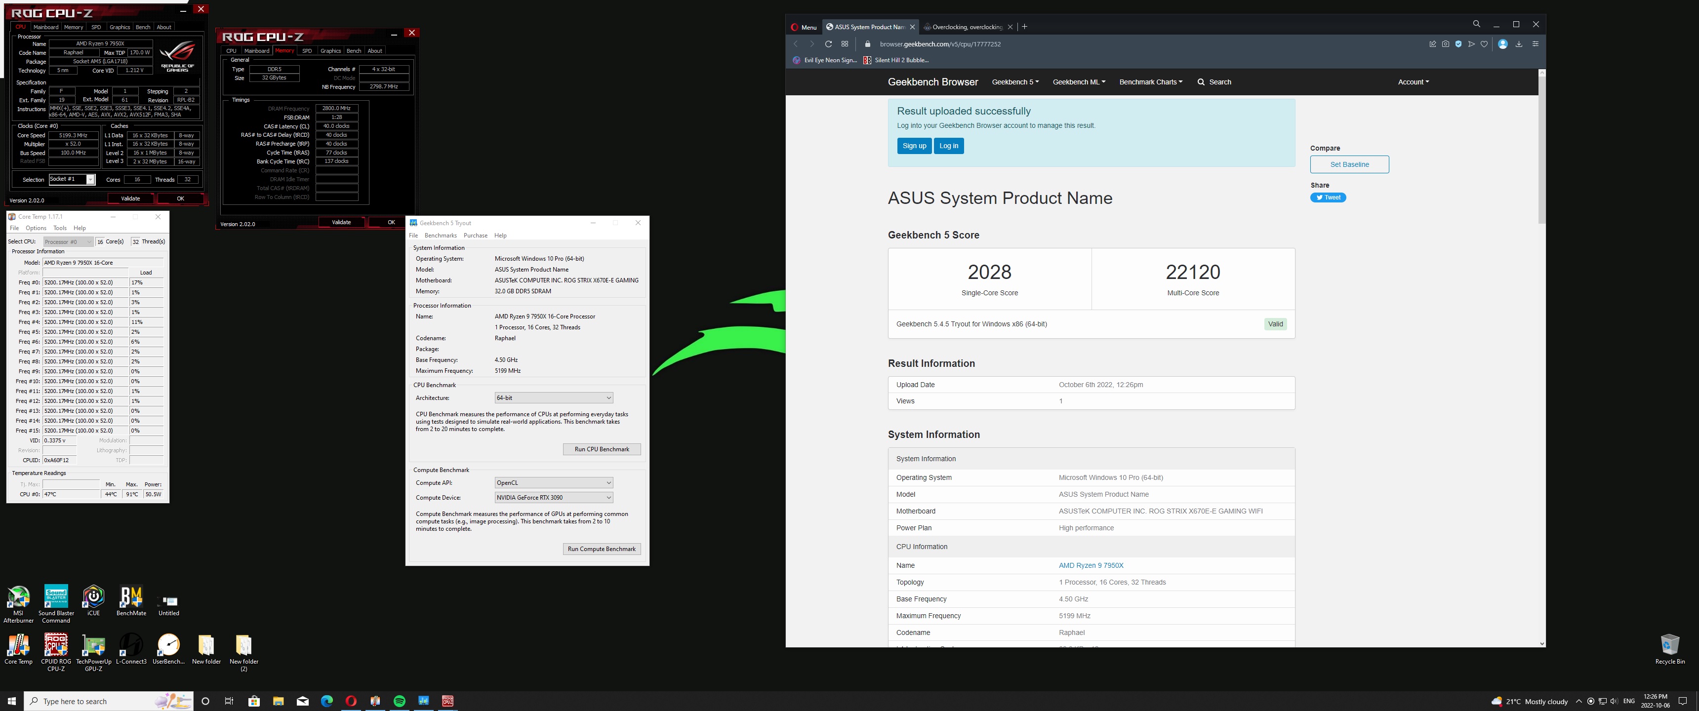Image resolution: width=1699 pixels, height=711 pixels.
Task: Open Opera's Easy Setup menu
Action: coord(1536,44)
